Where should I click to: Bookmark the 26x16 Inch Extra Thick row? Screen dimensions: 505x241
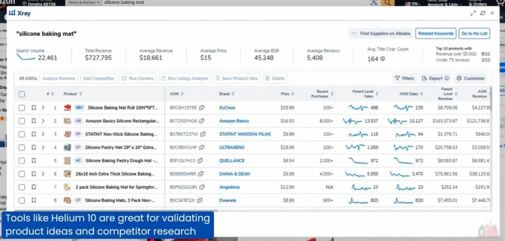pos(34,174)
